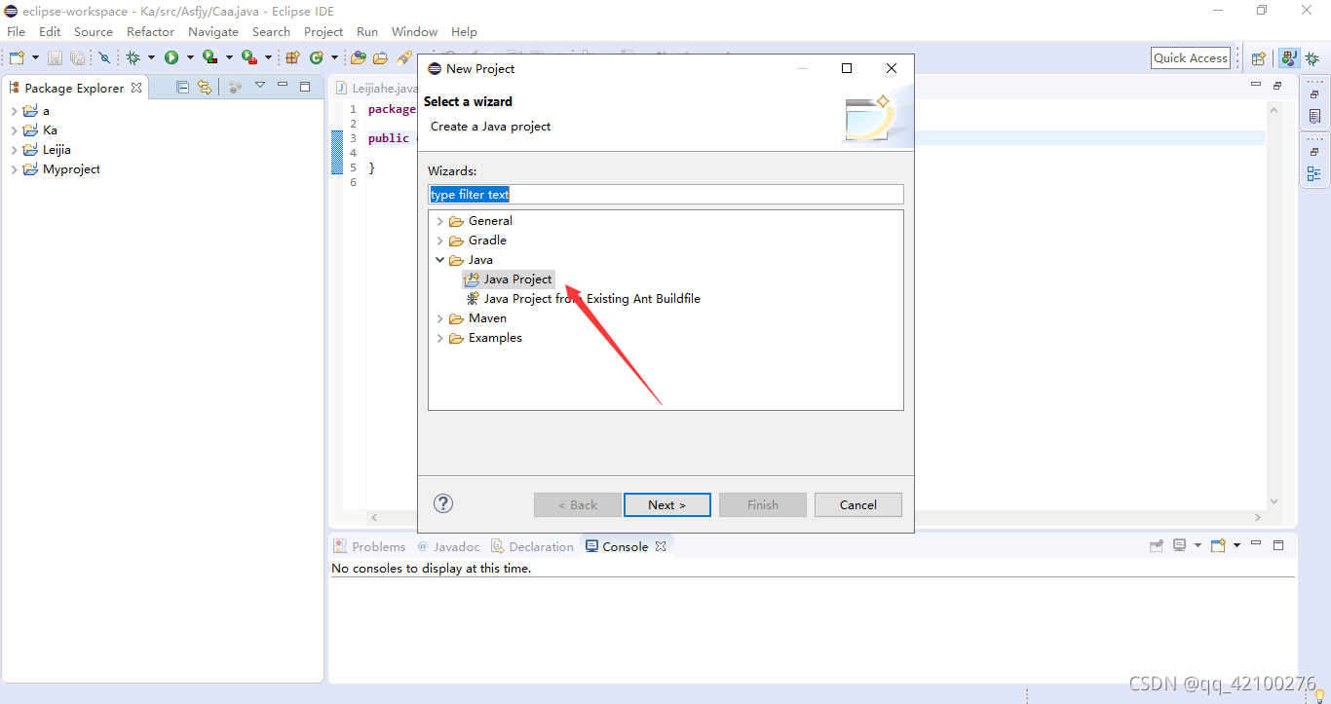Expand the Ka project node
This screenshot has height=704, width=1331.
14,130
